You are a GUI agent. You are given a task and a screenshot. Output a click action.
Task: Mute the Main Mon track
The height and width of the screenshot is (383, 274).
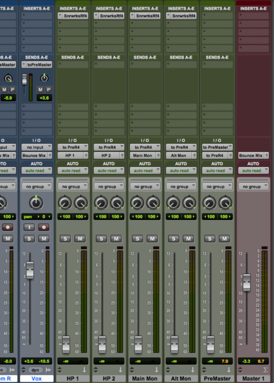pos(152,239)
